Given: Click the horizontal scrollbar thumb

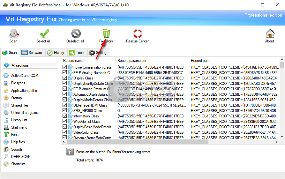Looking at the screenshot, I should (x=138, y=142).
